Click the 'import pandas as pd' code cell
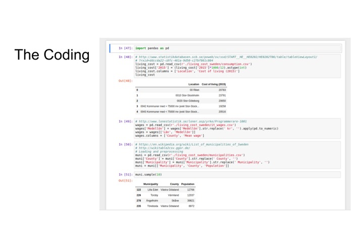 coord(237,48)
